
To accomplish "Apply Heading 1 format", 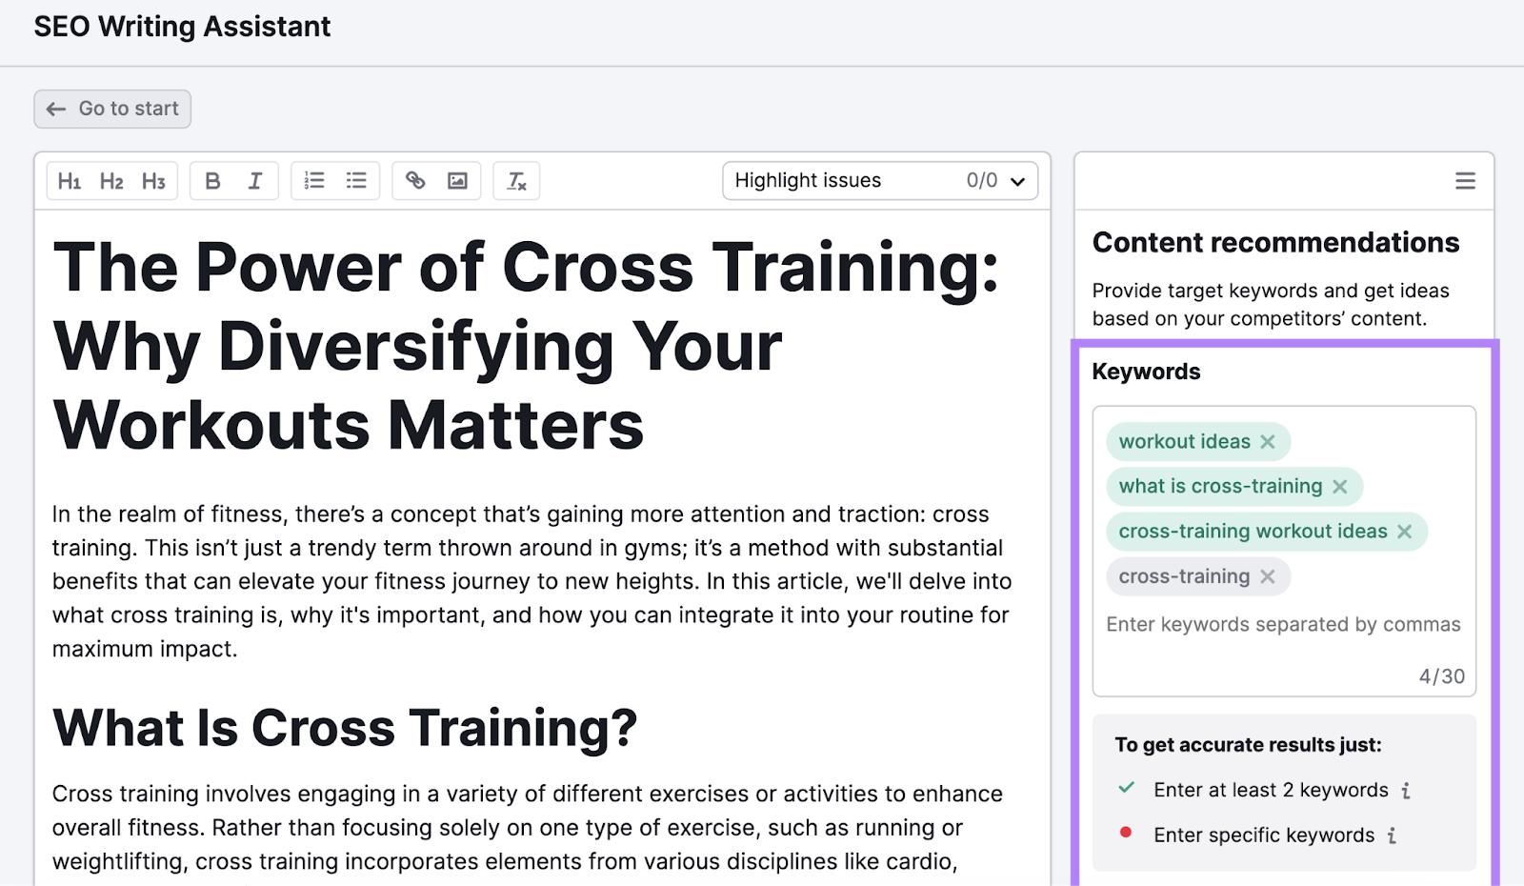I will coord(70,181).
